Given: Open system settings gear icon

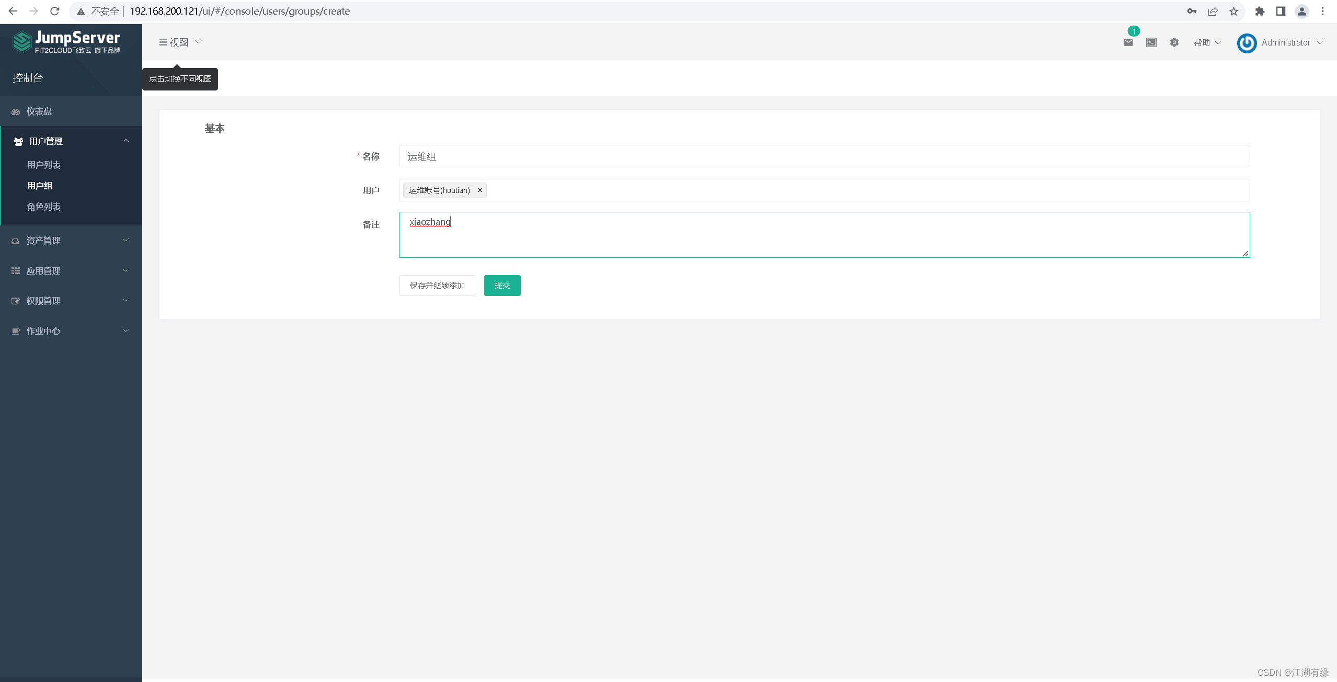Looking at the screenshot, I should click(x=1174, y=42).
